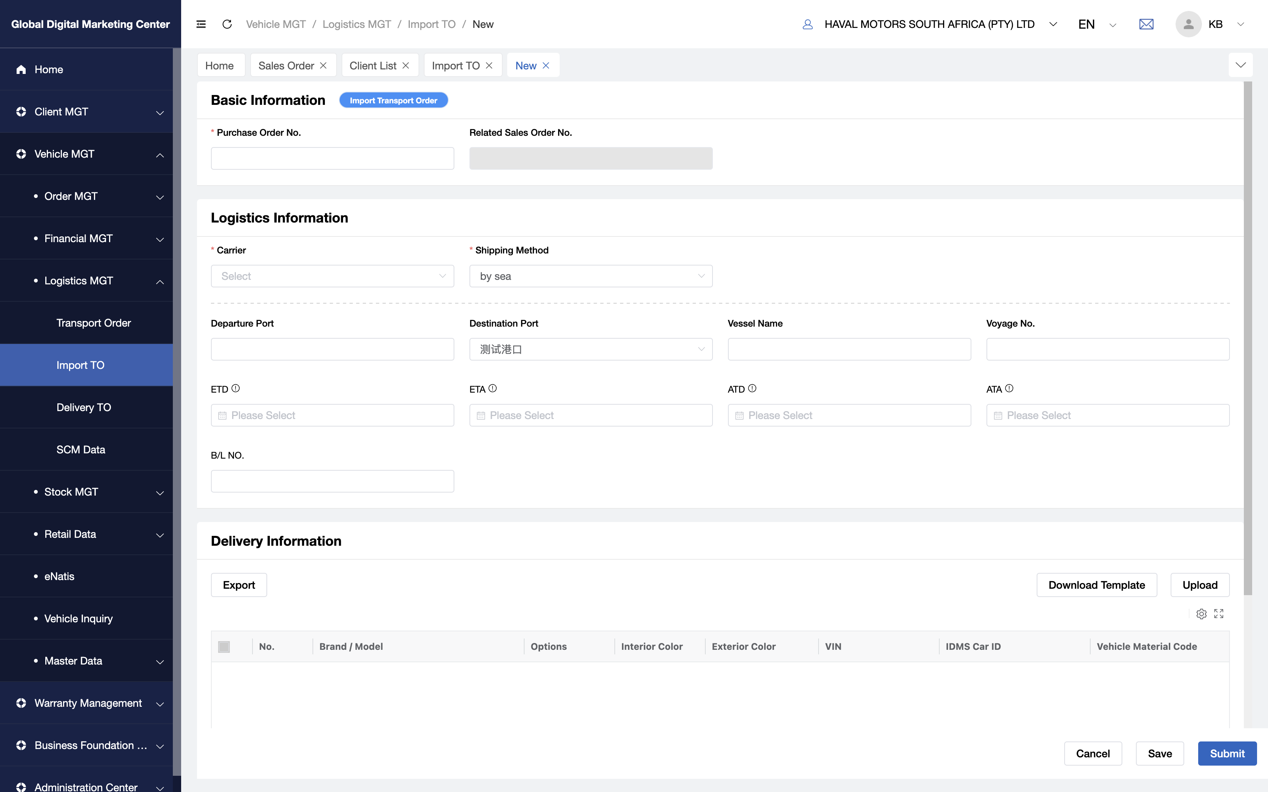1268x792 pixels.
Task: Click the Client MGT sidebar icon
Action: coord(21,112)
